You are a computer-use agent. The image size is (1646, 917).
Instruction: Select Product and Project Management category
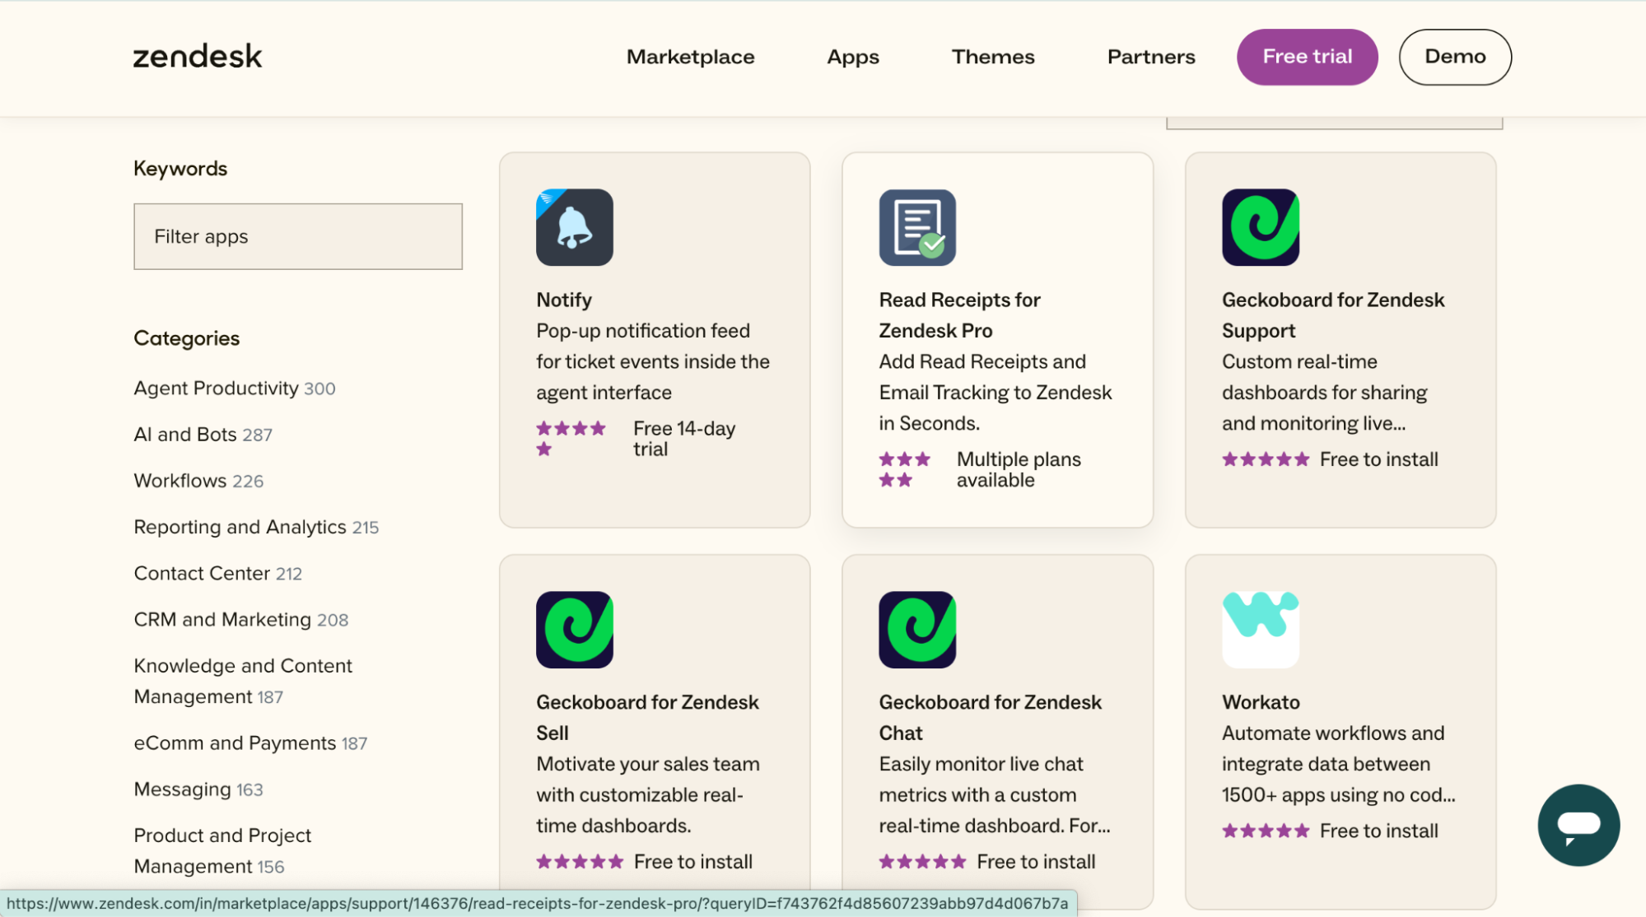coord(222,850)
